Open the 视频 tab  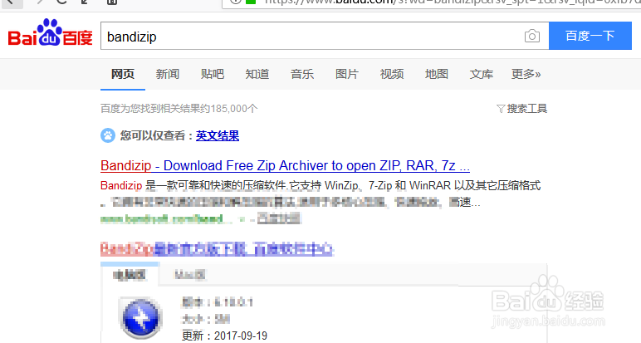392,74
